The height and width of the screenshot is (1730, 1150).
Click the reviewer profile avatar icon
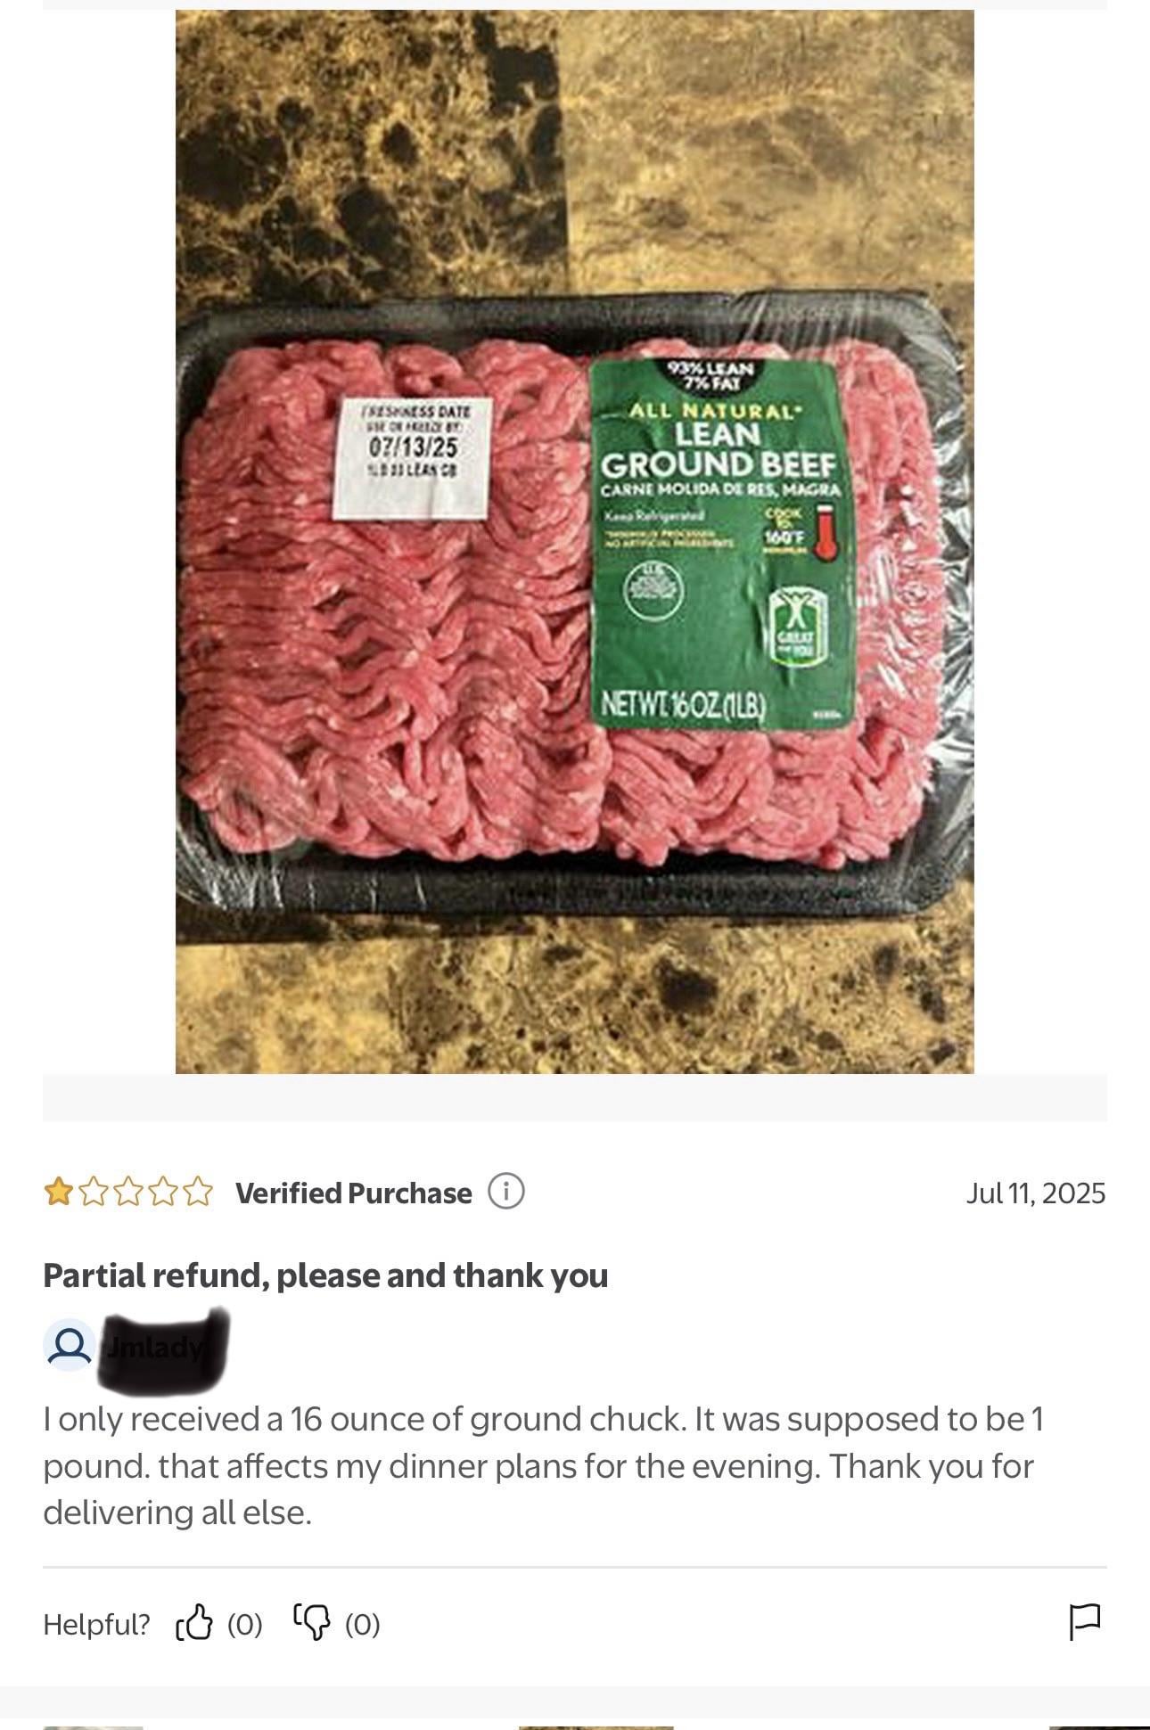(x=70, y=1346)
